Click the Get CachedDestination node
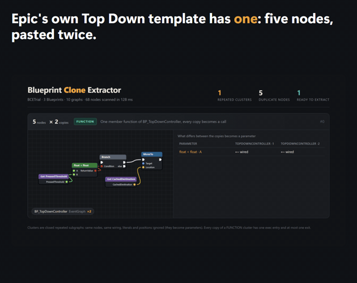357x283 pixels. (121, 182)
